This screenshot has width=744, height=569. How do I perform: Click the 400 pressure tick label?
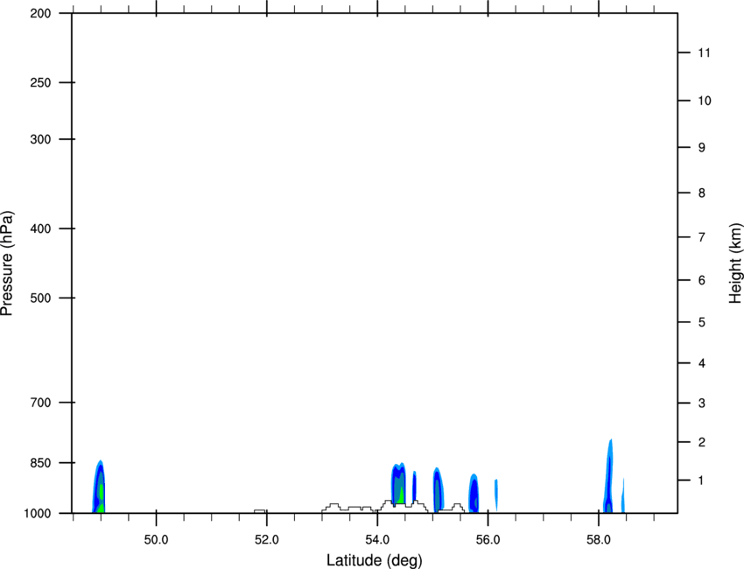[40, 228]
